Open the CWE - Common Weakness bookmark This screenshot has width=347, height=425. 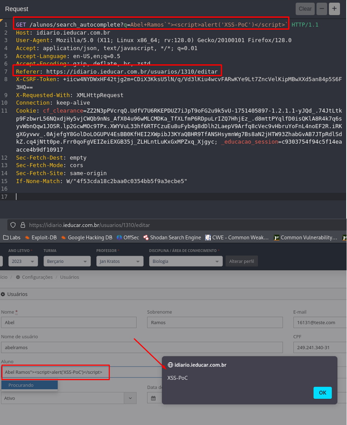tap(237, 237)
